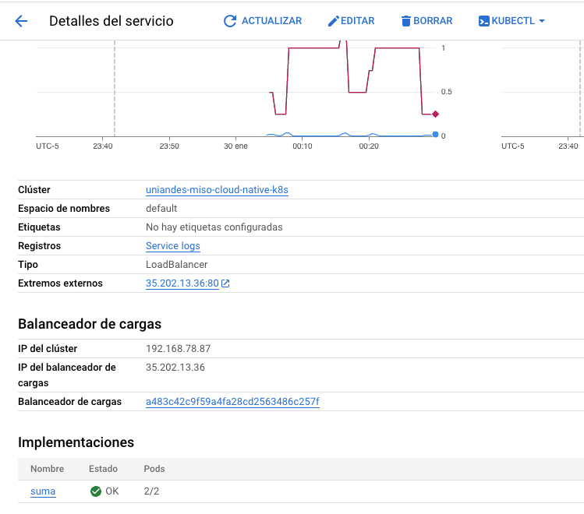Image resolution: width=584 pixels, height=514 pixels.
Task: Click the 0.5 y-axis label
Action: tap(446, 91)
